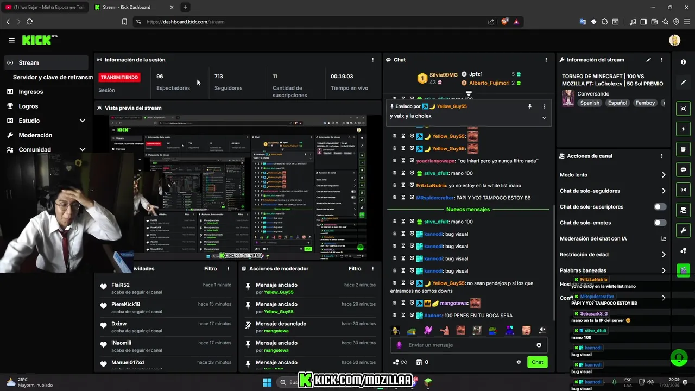Open Información del stream three-dot menu
The height and width of the screenshot is (391, 695).
(x=661, y=60)
